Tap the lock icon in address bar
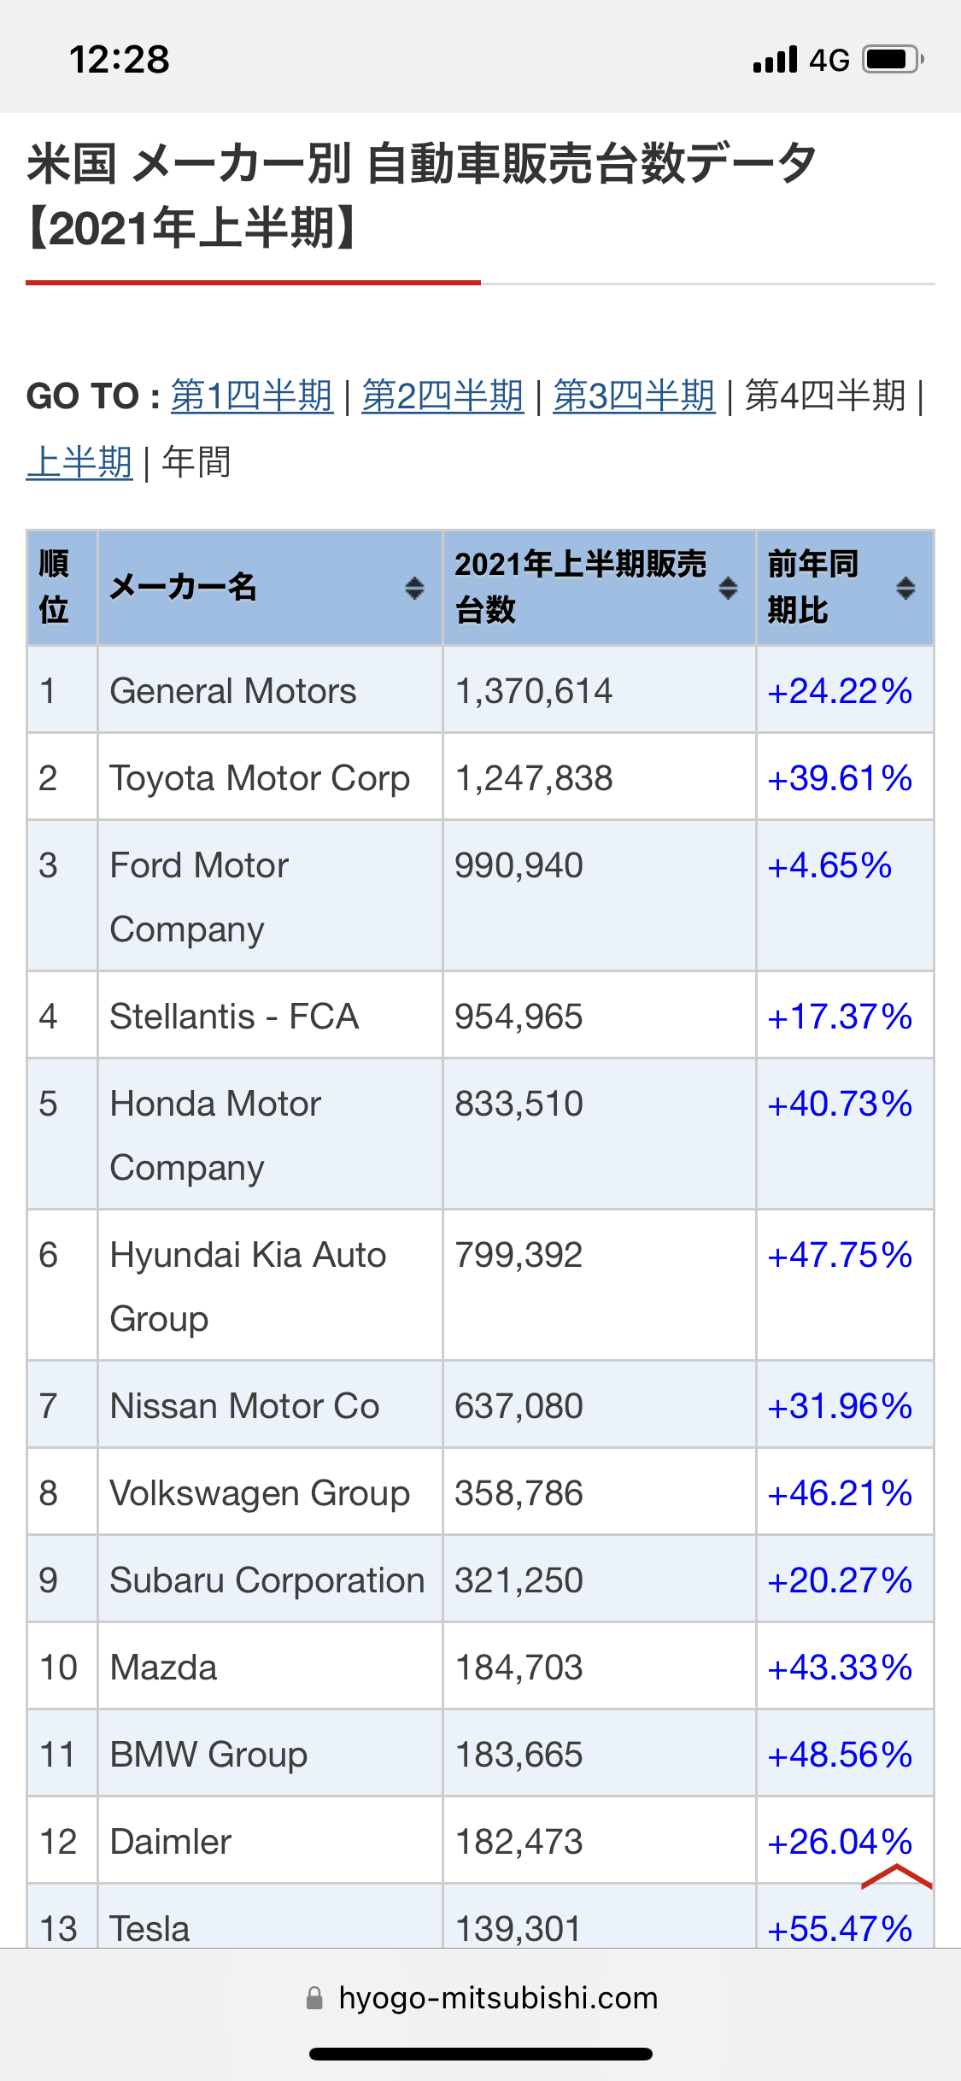Screen dimensions: 961x2081 click(314, 1998)
